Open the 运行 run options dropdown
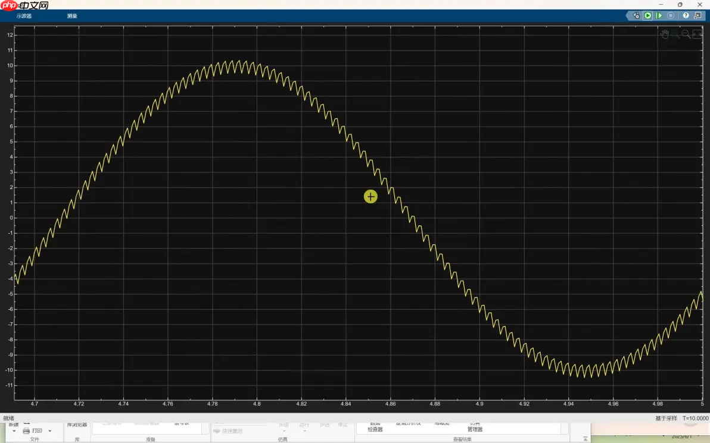 (303, 431)
